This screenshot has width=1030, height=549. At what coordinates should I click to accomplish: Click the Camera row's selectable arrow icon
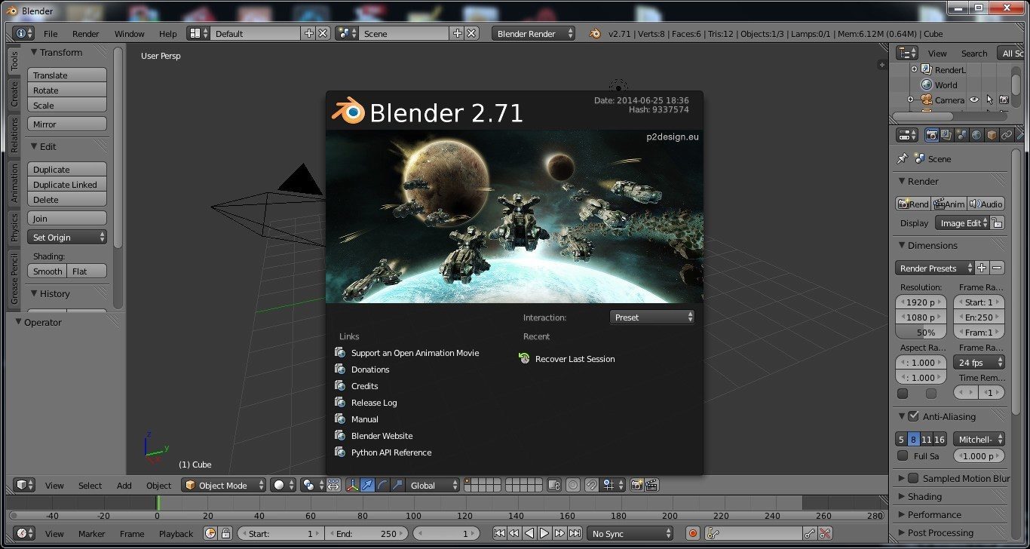[989, 100]
